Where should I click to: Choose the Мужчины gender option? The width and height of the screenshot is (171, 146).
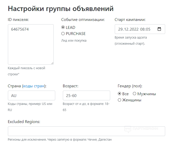click(135, 94)
